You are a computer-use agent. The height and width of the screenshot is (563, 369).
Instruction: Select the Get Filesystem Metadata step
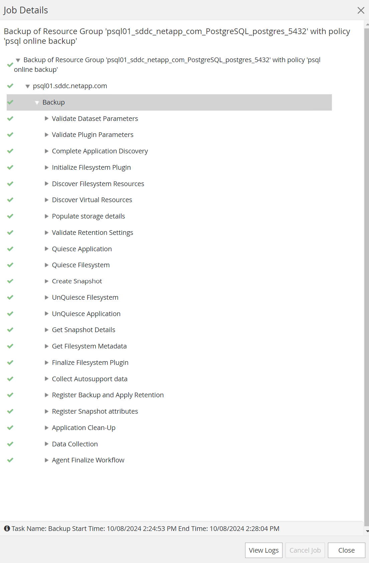pyautogui.click(x=89, y=346)
